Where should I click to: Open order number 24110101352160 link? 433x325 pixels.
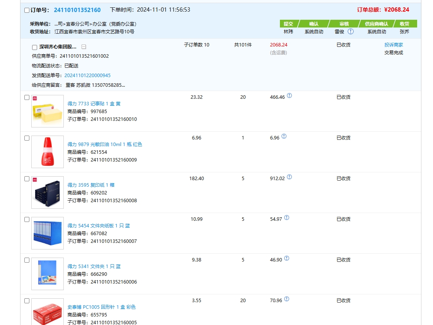[77, 10]
